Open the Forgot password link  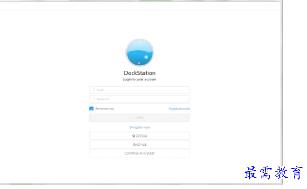click(x=179, y=109)
